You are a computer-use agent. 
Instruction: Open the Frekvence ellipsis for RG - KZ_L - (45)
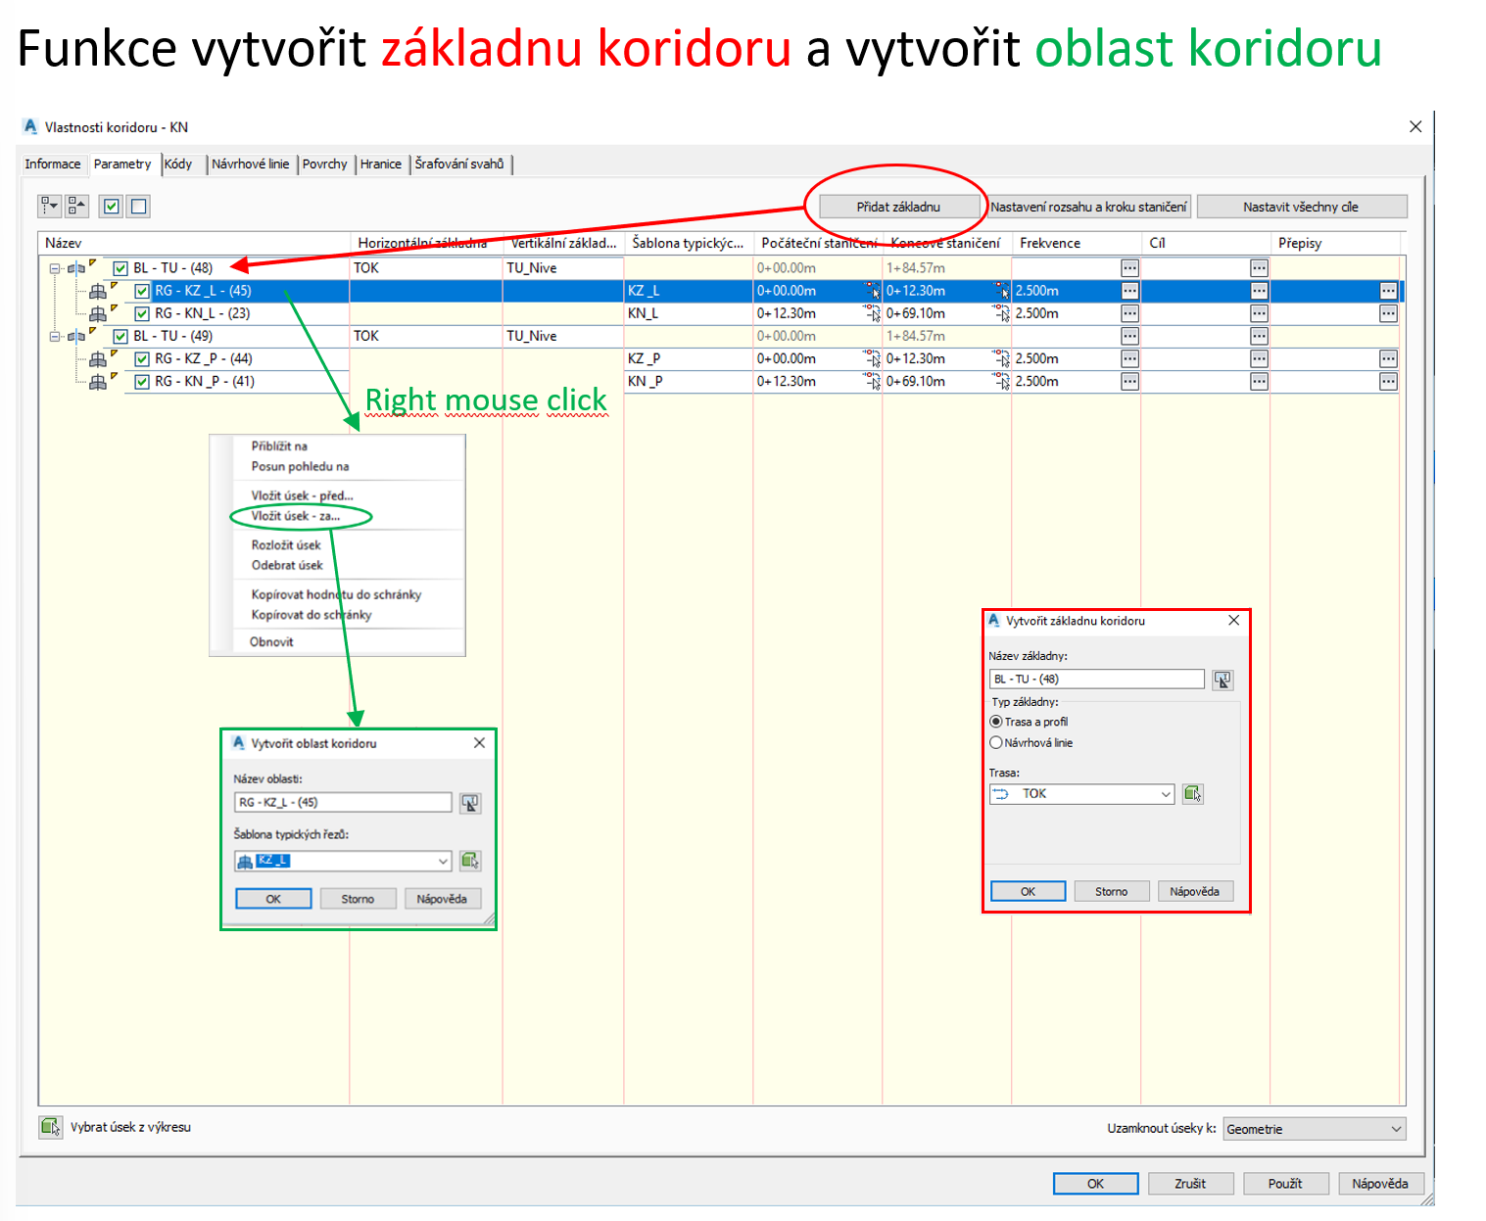(x=1129, y=291)
